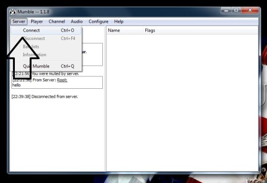Image resolution: width=267 pixels, height=183 pixels.
Task: Open the Help menu
Action: [119, 22]
